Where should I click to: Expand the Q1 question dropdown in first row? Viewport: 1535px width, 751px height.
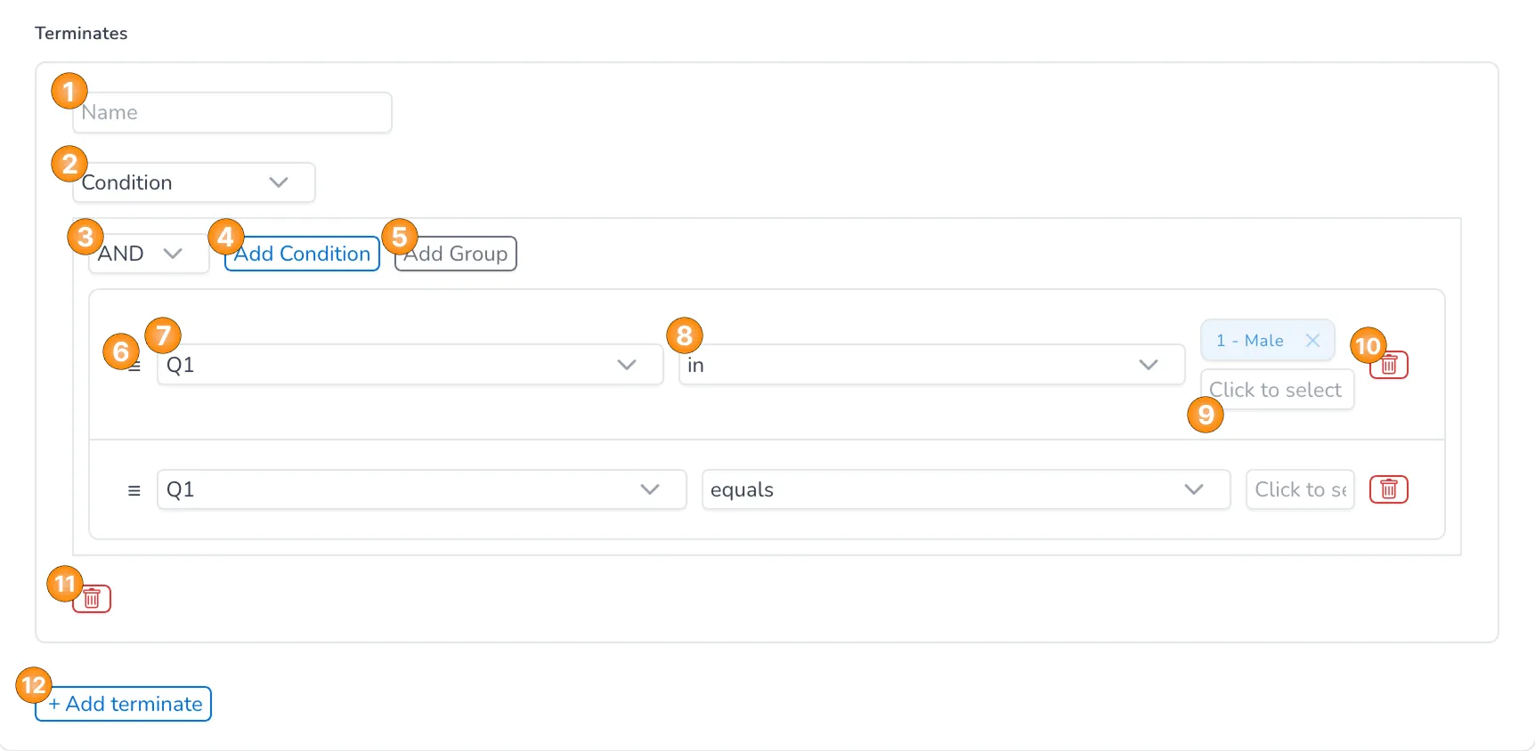[x=410, y=365]
